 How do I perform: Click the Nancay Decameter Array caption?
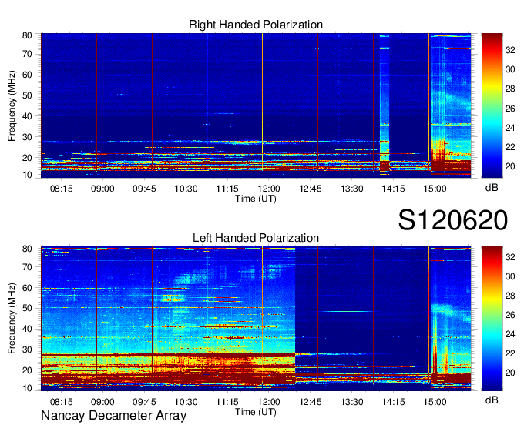pyautogui.click(x=113, y=416)
